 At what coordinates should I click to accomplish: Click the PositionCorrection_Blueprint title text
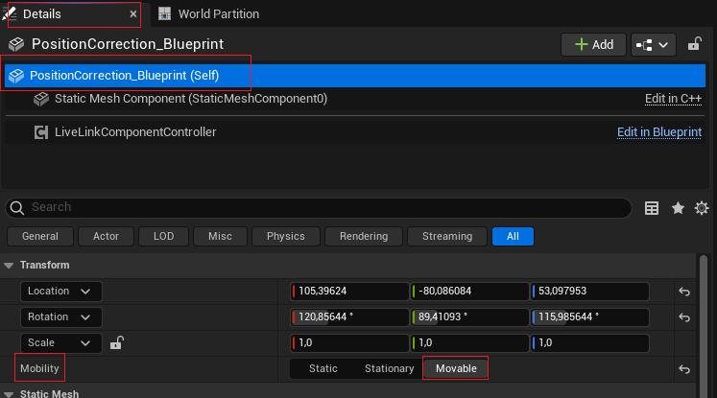click(x=128, y=44)
